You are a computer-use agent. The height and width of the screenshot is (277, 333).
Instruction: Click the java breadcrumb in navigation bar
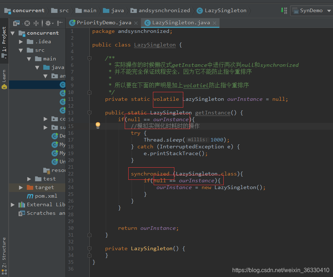pos(114,10)
